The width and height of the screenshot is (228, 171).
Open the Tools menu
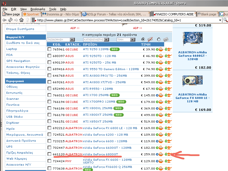point(53,9)
